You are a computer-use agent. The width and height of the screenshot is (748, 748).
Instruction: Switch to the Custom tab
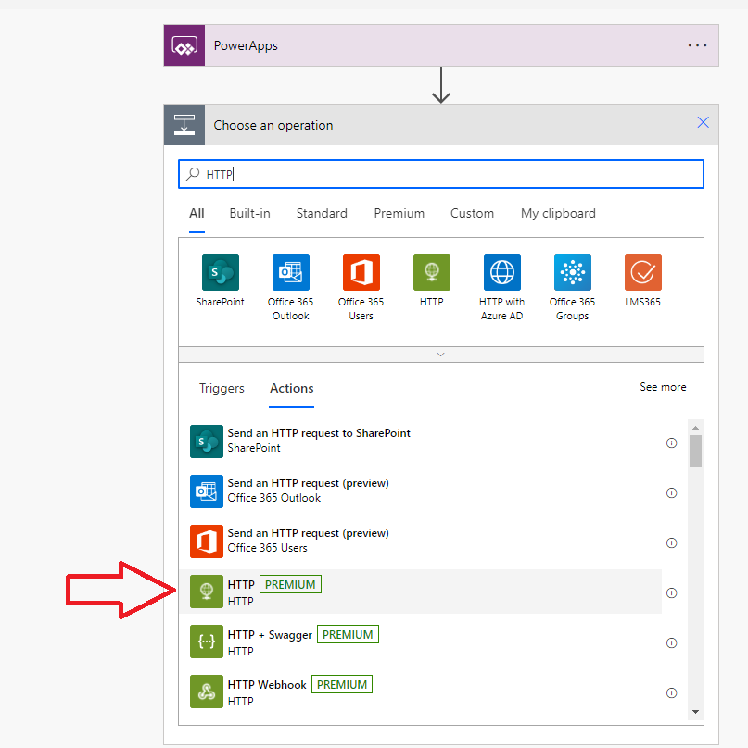472,213
